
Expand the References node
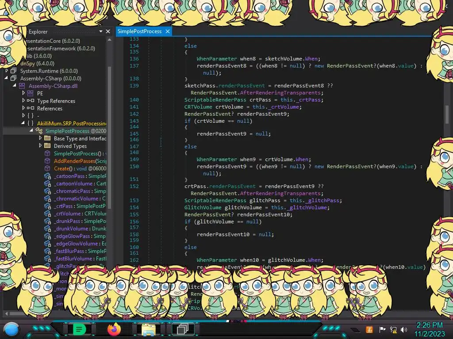23,108
